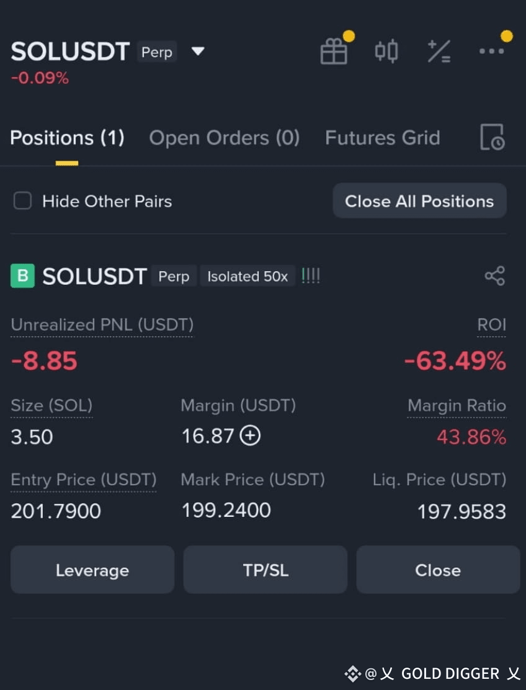
Task: Open the Leverage adjustment button
Action: click(92, 570)
